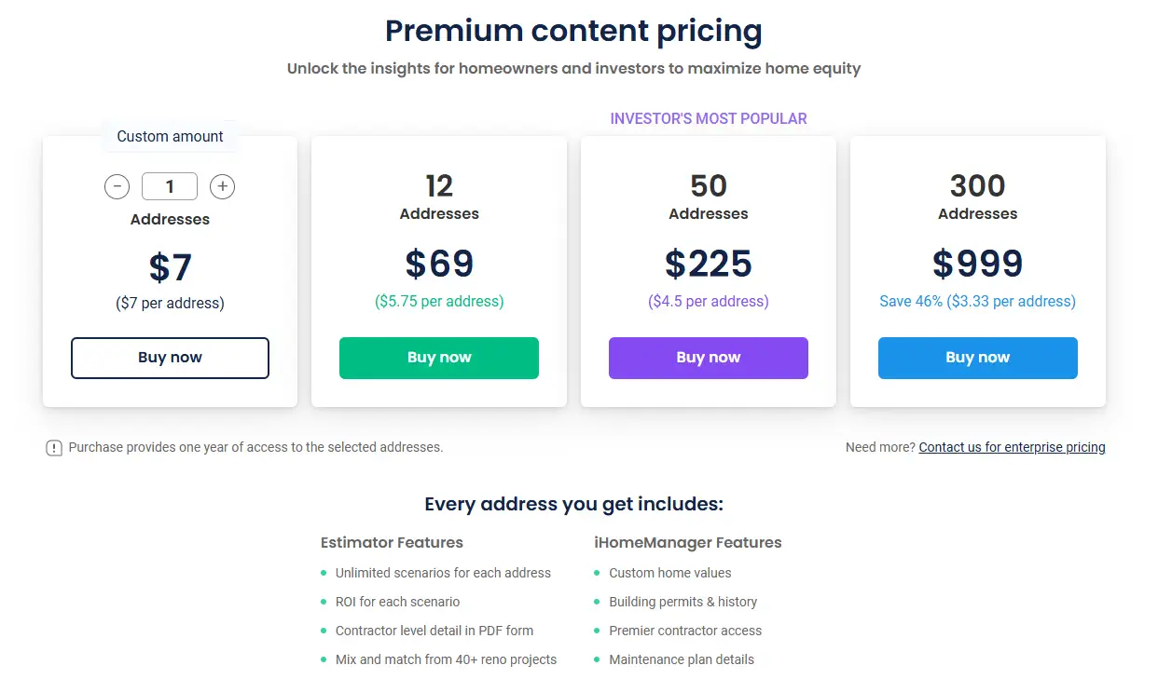Image resolution: width=1172 pixels, height=679 pixels.
Task: Open Contact us for enterprise pricing link
Action: coord(1012,447)
